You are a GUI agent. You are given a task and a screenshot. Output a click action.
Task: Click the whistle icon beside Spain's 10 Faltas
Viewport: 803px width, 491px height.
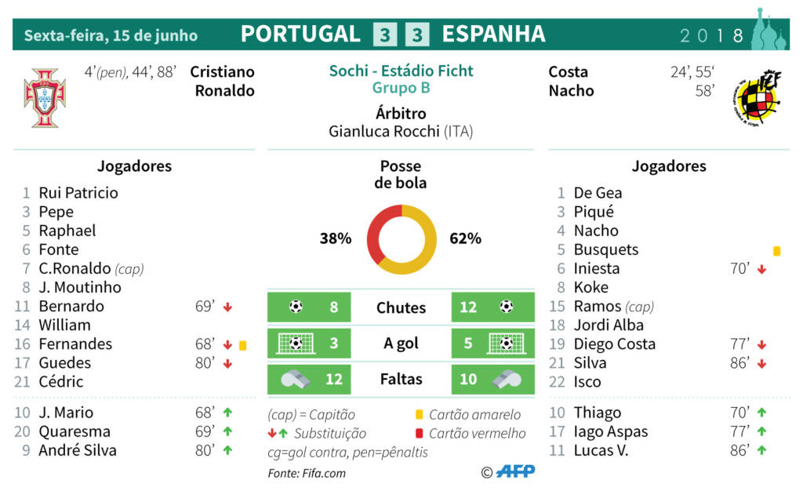pyautogui.click(x=507, y=379)
